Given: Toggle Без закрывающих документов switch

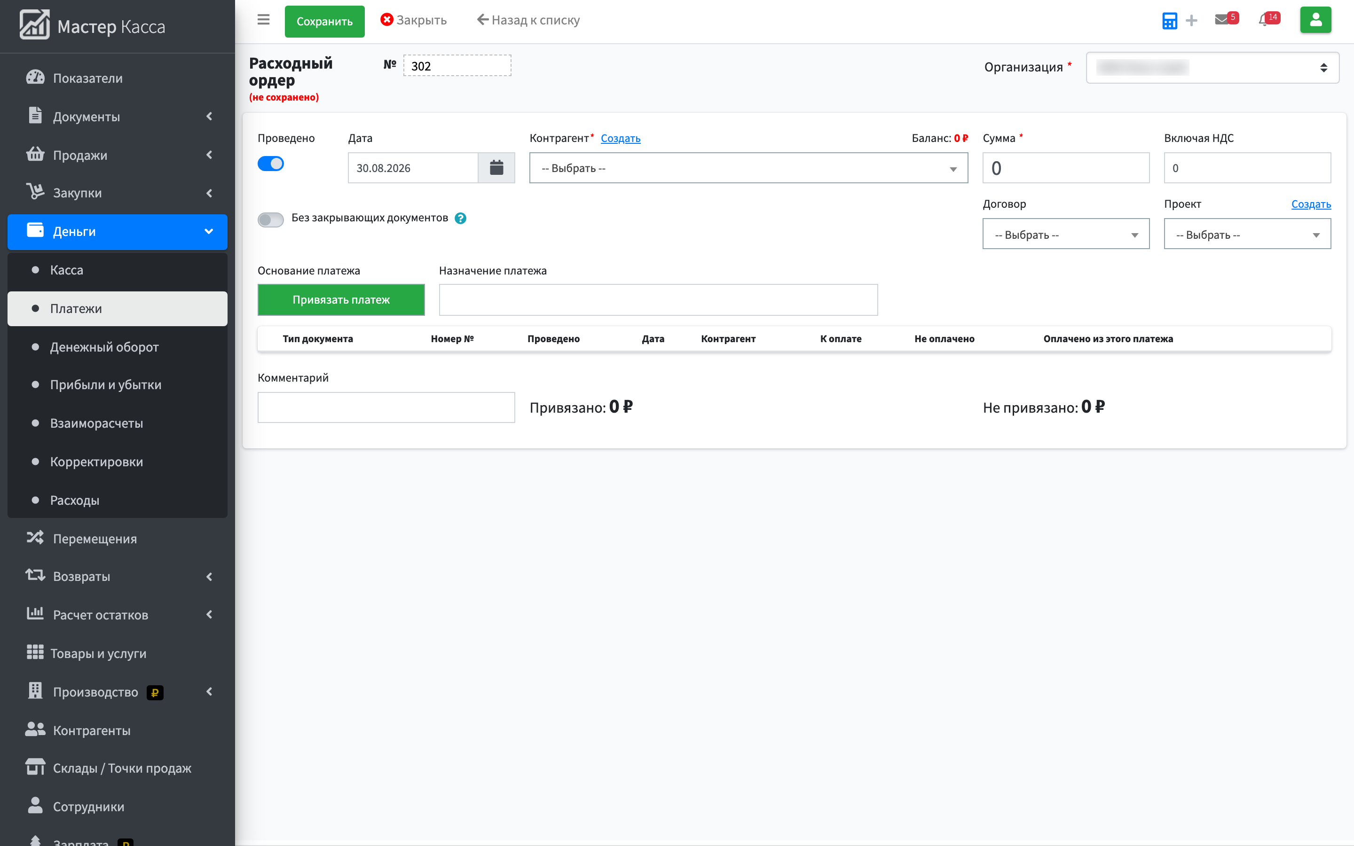Looking at the screenshot, I should [x=271, y=219].
